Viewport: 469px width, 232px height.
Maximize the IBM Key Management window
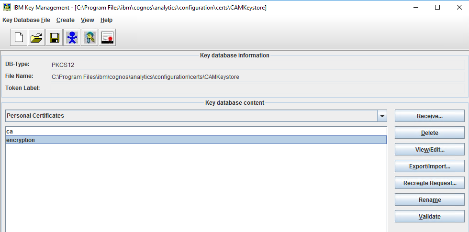pyautogui.click(x=437, y=7)
